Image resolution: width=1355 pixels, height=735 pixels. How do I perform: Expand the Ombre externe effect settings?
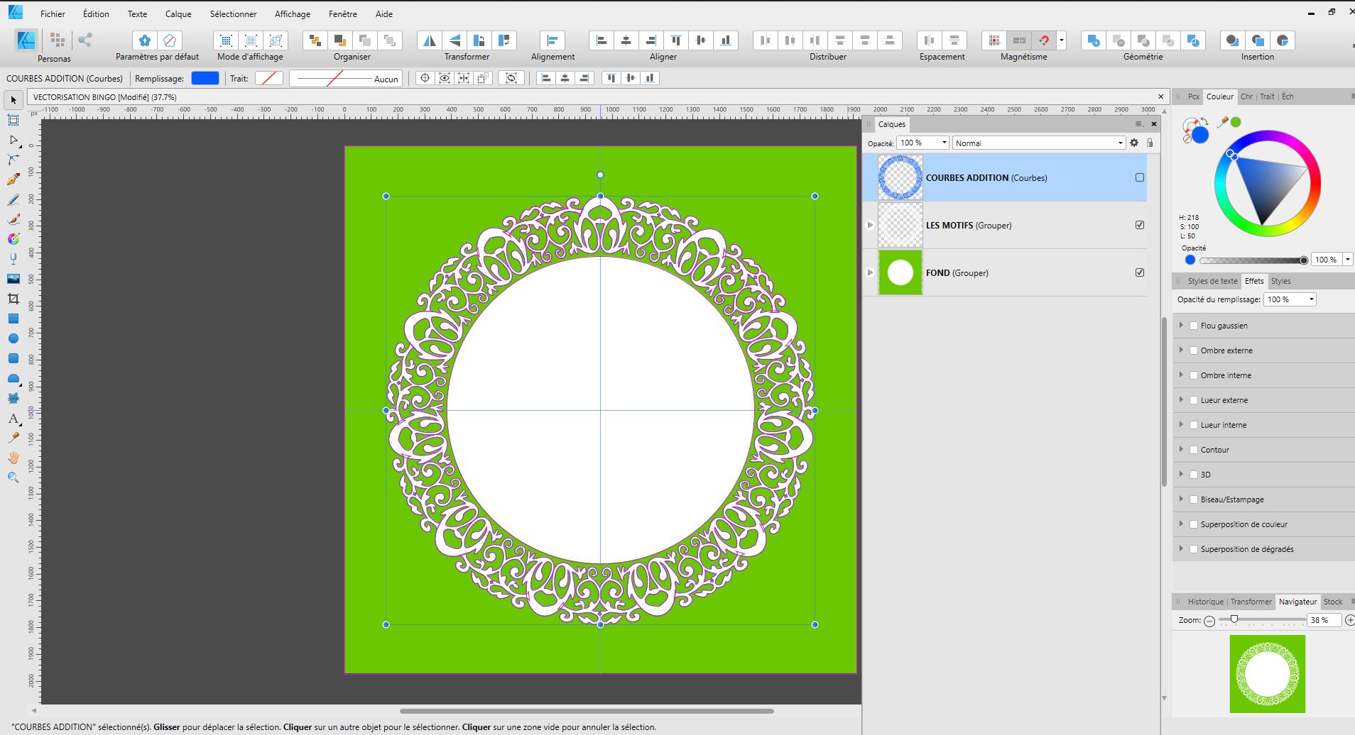(1181, 350)
